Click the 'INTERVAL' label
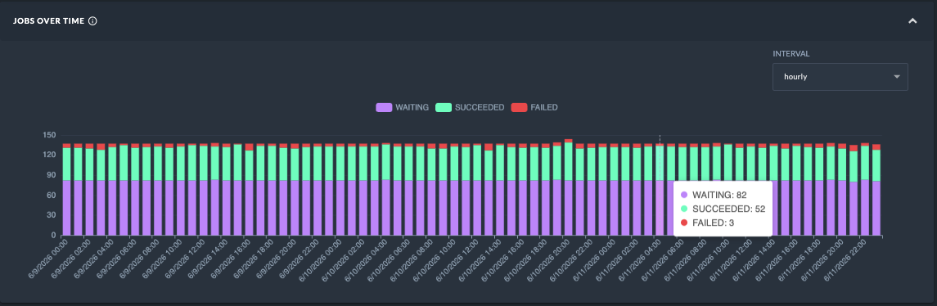Image resolution: width=937 pixels, height=306 pixels. tap(791, 54)
